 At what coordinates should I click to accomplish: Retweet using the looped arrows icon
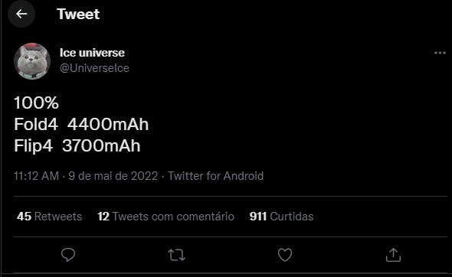(176, 255)
